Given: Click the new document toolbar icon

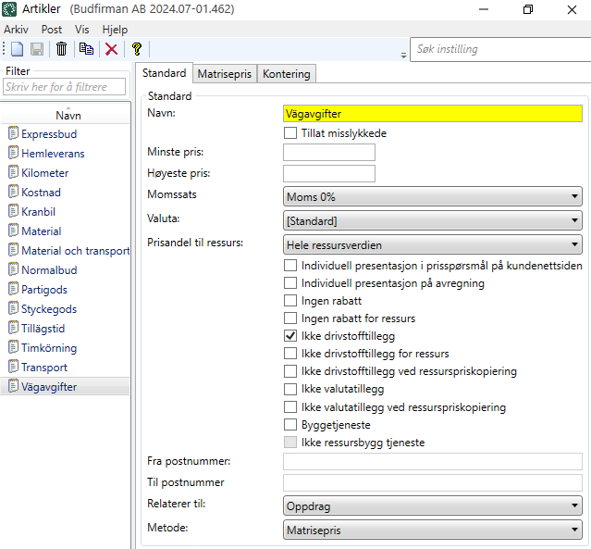Looking at the screenshot, I should pyautogui.click(x=17, y=49).
